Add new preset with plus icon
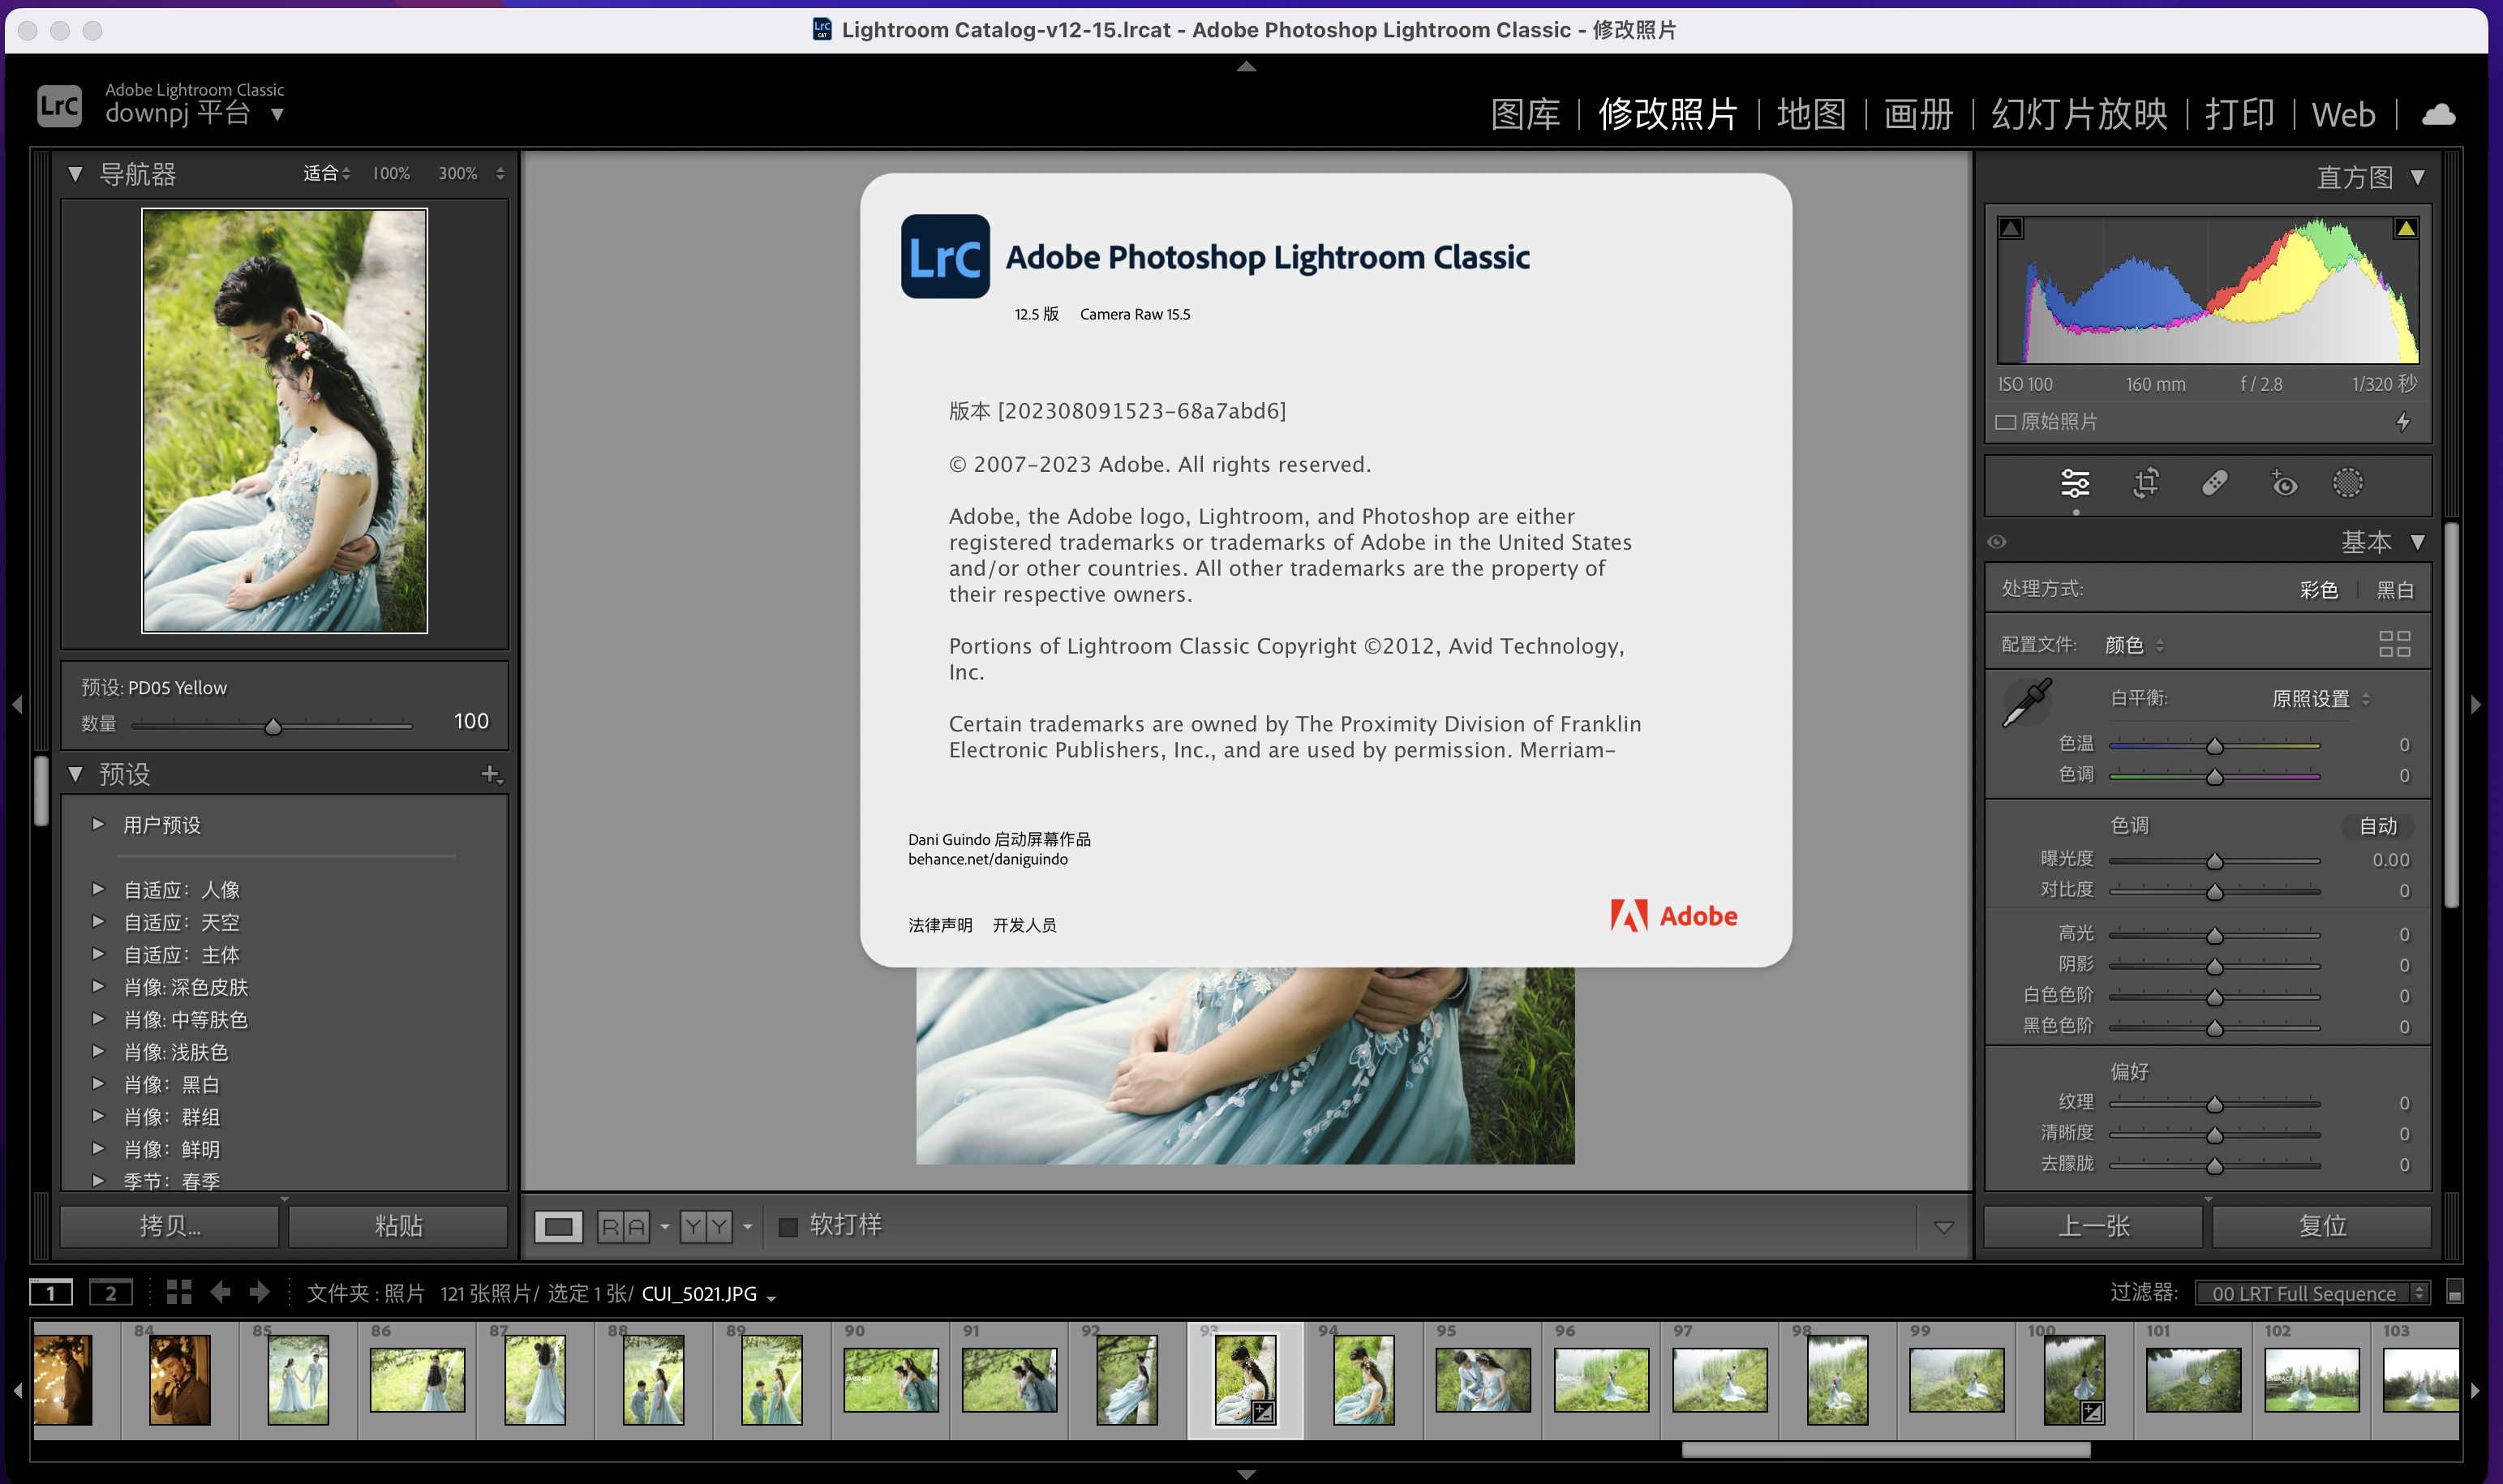Image resolution: width=2503 pixels, height=1484 pixels. click(x=490, y=774)
